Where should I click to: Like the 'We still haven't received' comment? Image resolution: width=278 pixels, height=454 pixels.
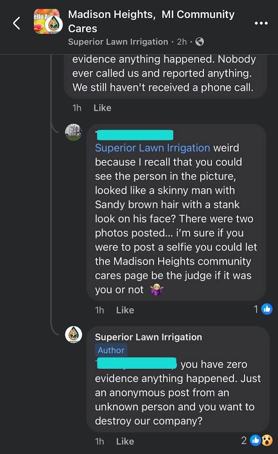(102, 108)
